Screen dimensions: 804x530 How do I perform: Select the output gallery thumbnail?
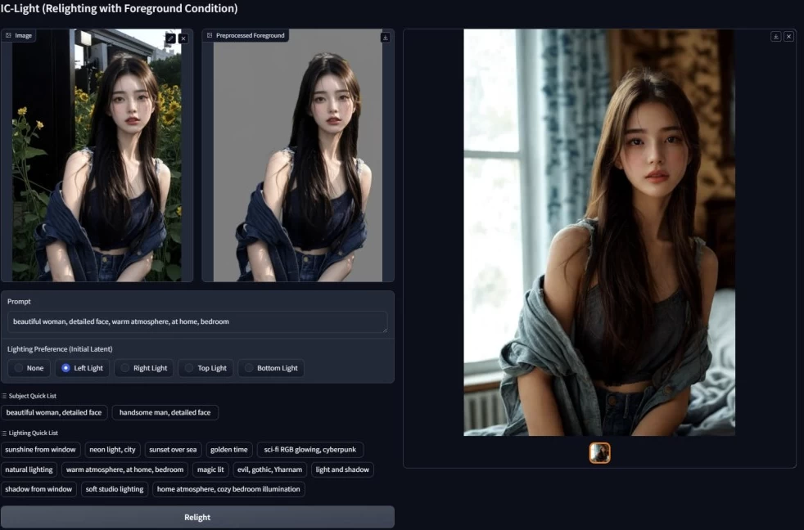[599, 453]
